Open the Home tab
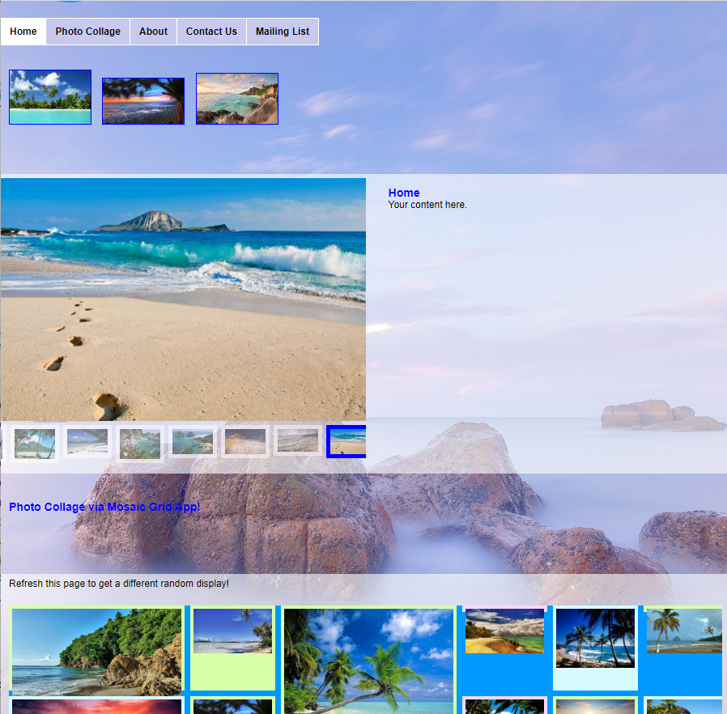Image resolution: width=727 pixels, height=714 pixels. tap(23, 32)
